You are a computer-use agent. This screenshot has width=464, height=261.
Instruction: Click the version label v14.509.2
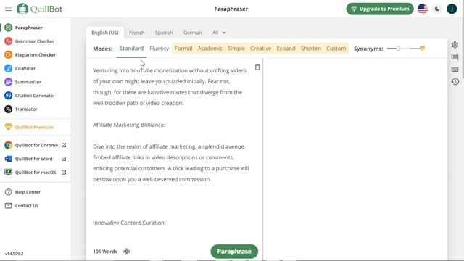(14, 254)
